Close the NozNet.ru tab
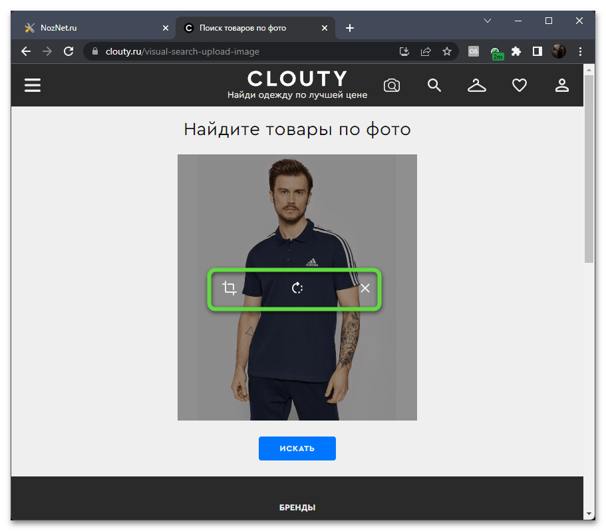Viewport: 606px width, 531px height. click(x=166, y=28)
